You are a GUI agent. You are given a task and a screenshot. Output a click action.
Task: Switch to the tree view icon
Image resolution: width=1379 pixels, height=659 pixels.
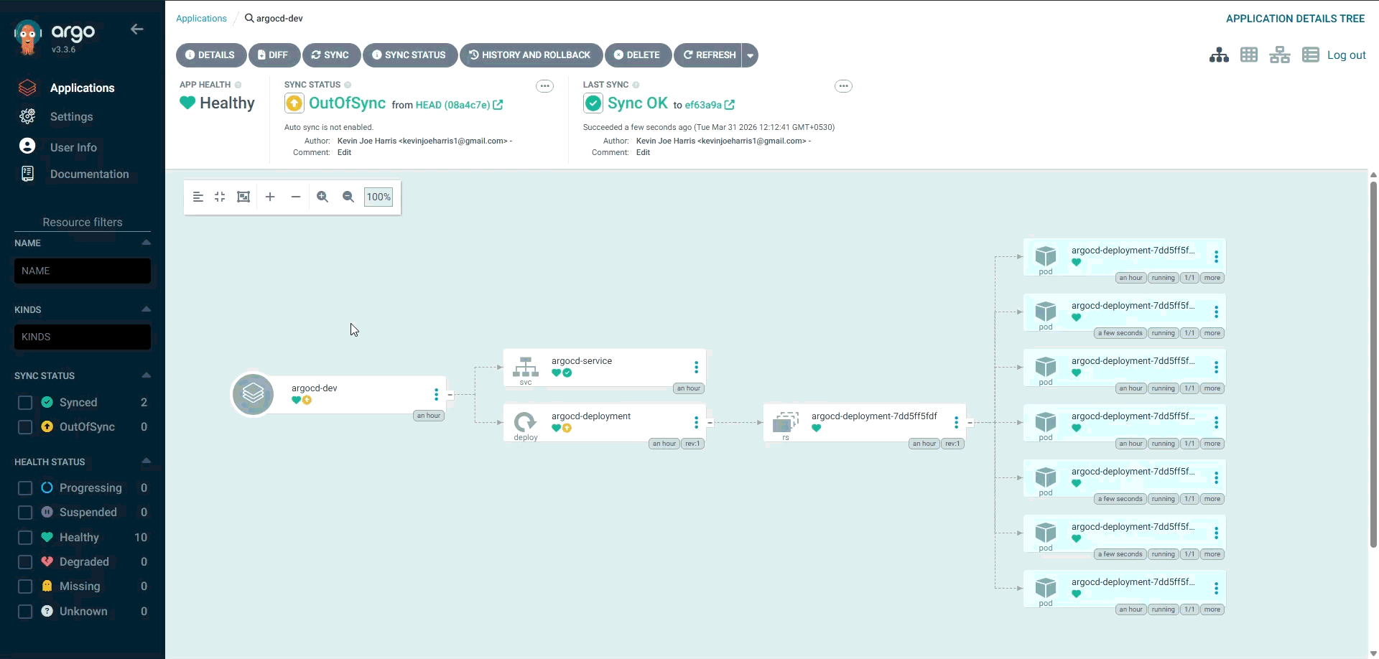pos(1219,55)
